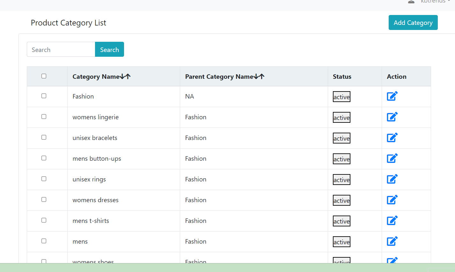The image size is (455, 272).
Task: Click the Add Category button
Action: pos(413,23)
